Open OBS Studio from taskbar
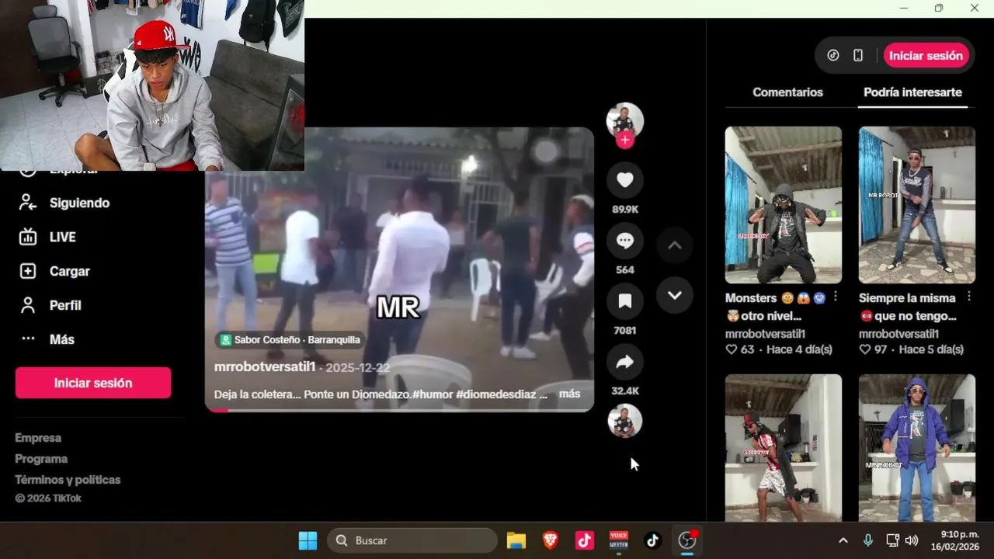This screenshot has height=559, width=994. point(687,540)
